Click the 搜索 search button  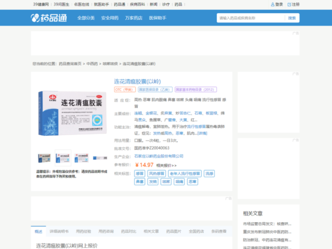point(292,18)
